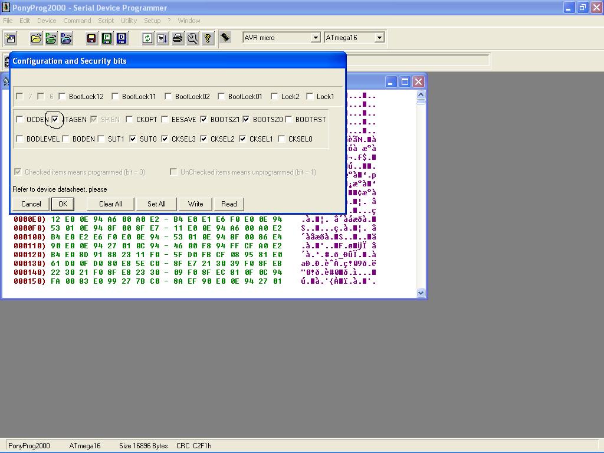604x453 pixels.
Task: Click the Clear All button
Action: click(110, 204)
